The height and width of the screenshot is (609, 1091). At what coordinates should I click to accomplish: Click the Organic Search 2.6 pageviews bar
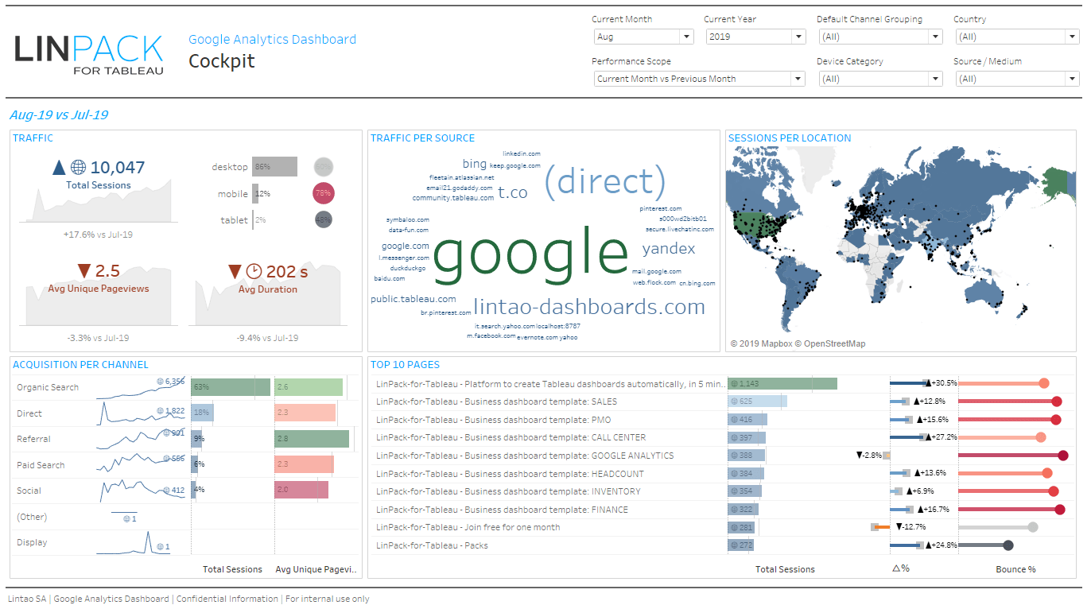[309, 387]
